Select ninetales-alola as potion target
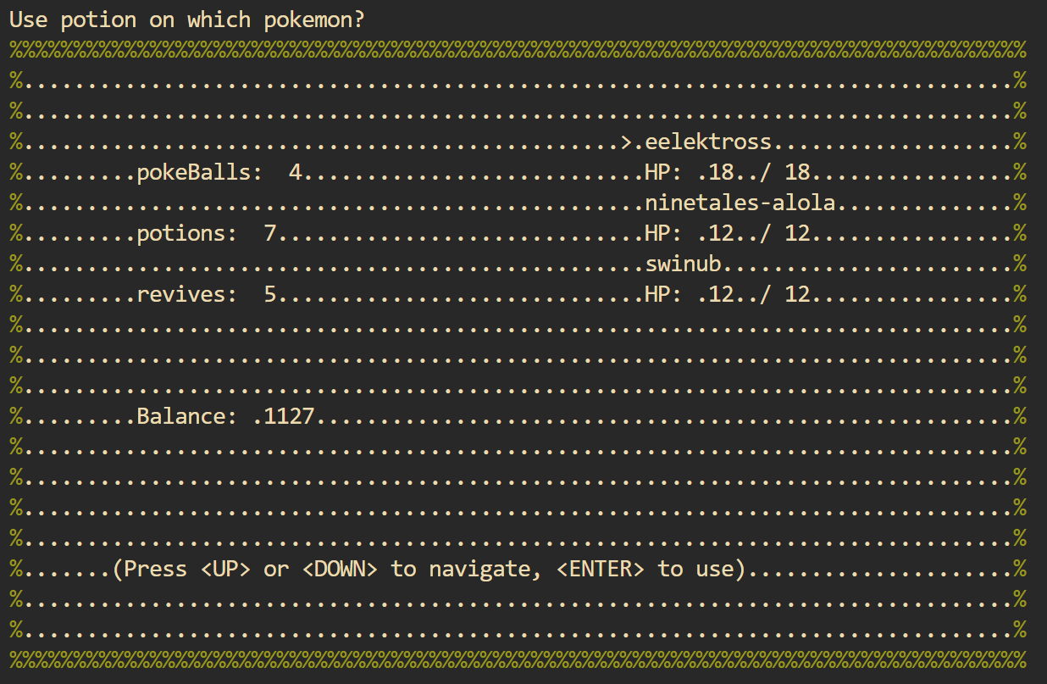The height and width of the screenshot is (684, 1047). pyautogui.click(x=741, y=202)
